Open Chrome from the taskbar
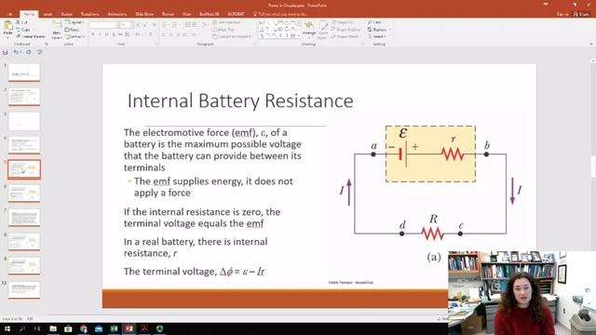596x335 pixels. (84, 328)
